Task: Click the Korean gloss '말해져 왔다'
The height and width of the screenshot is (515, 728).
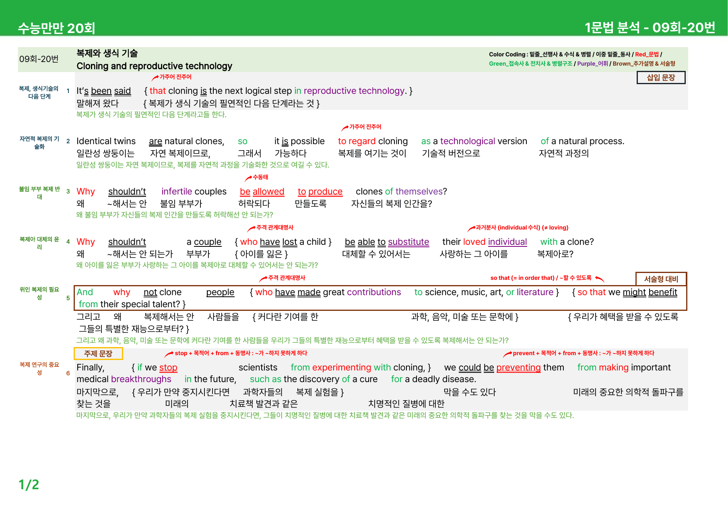Action: (98, 103)
